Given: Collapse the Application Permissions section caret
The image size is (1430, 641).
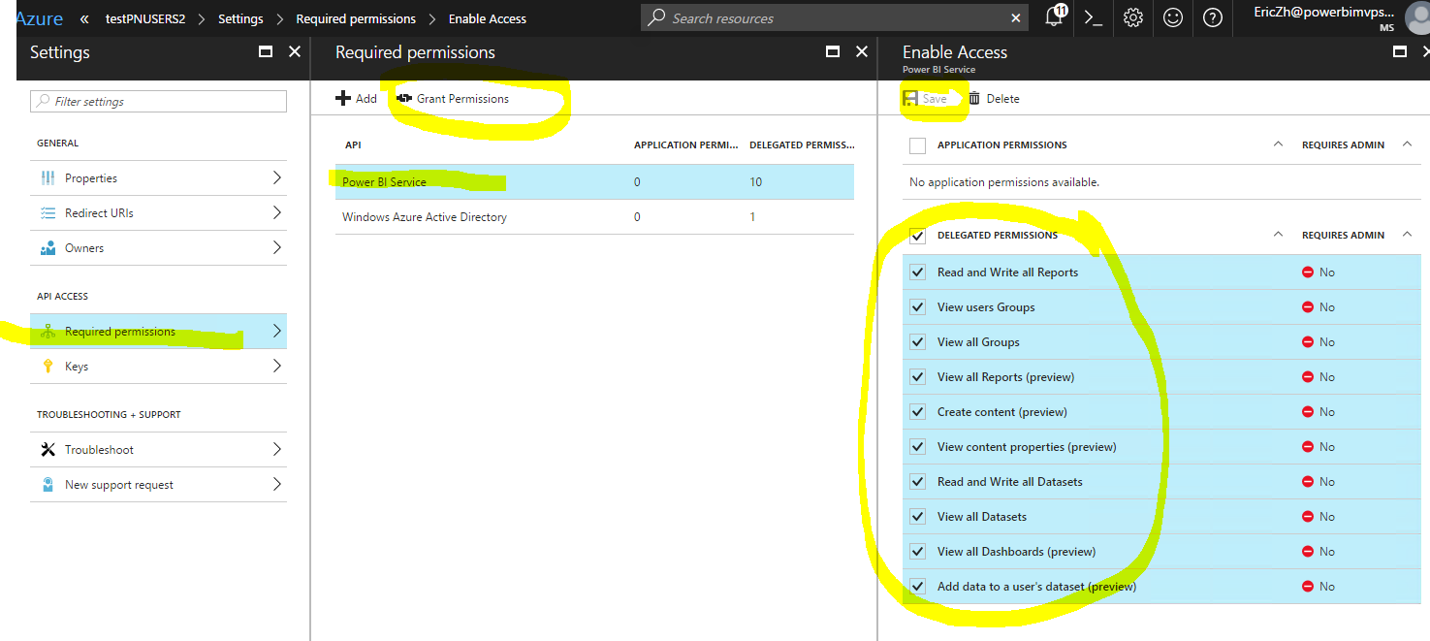Looking at the screenshot, I should 1278,144.
